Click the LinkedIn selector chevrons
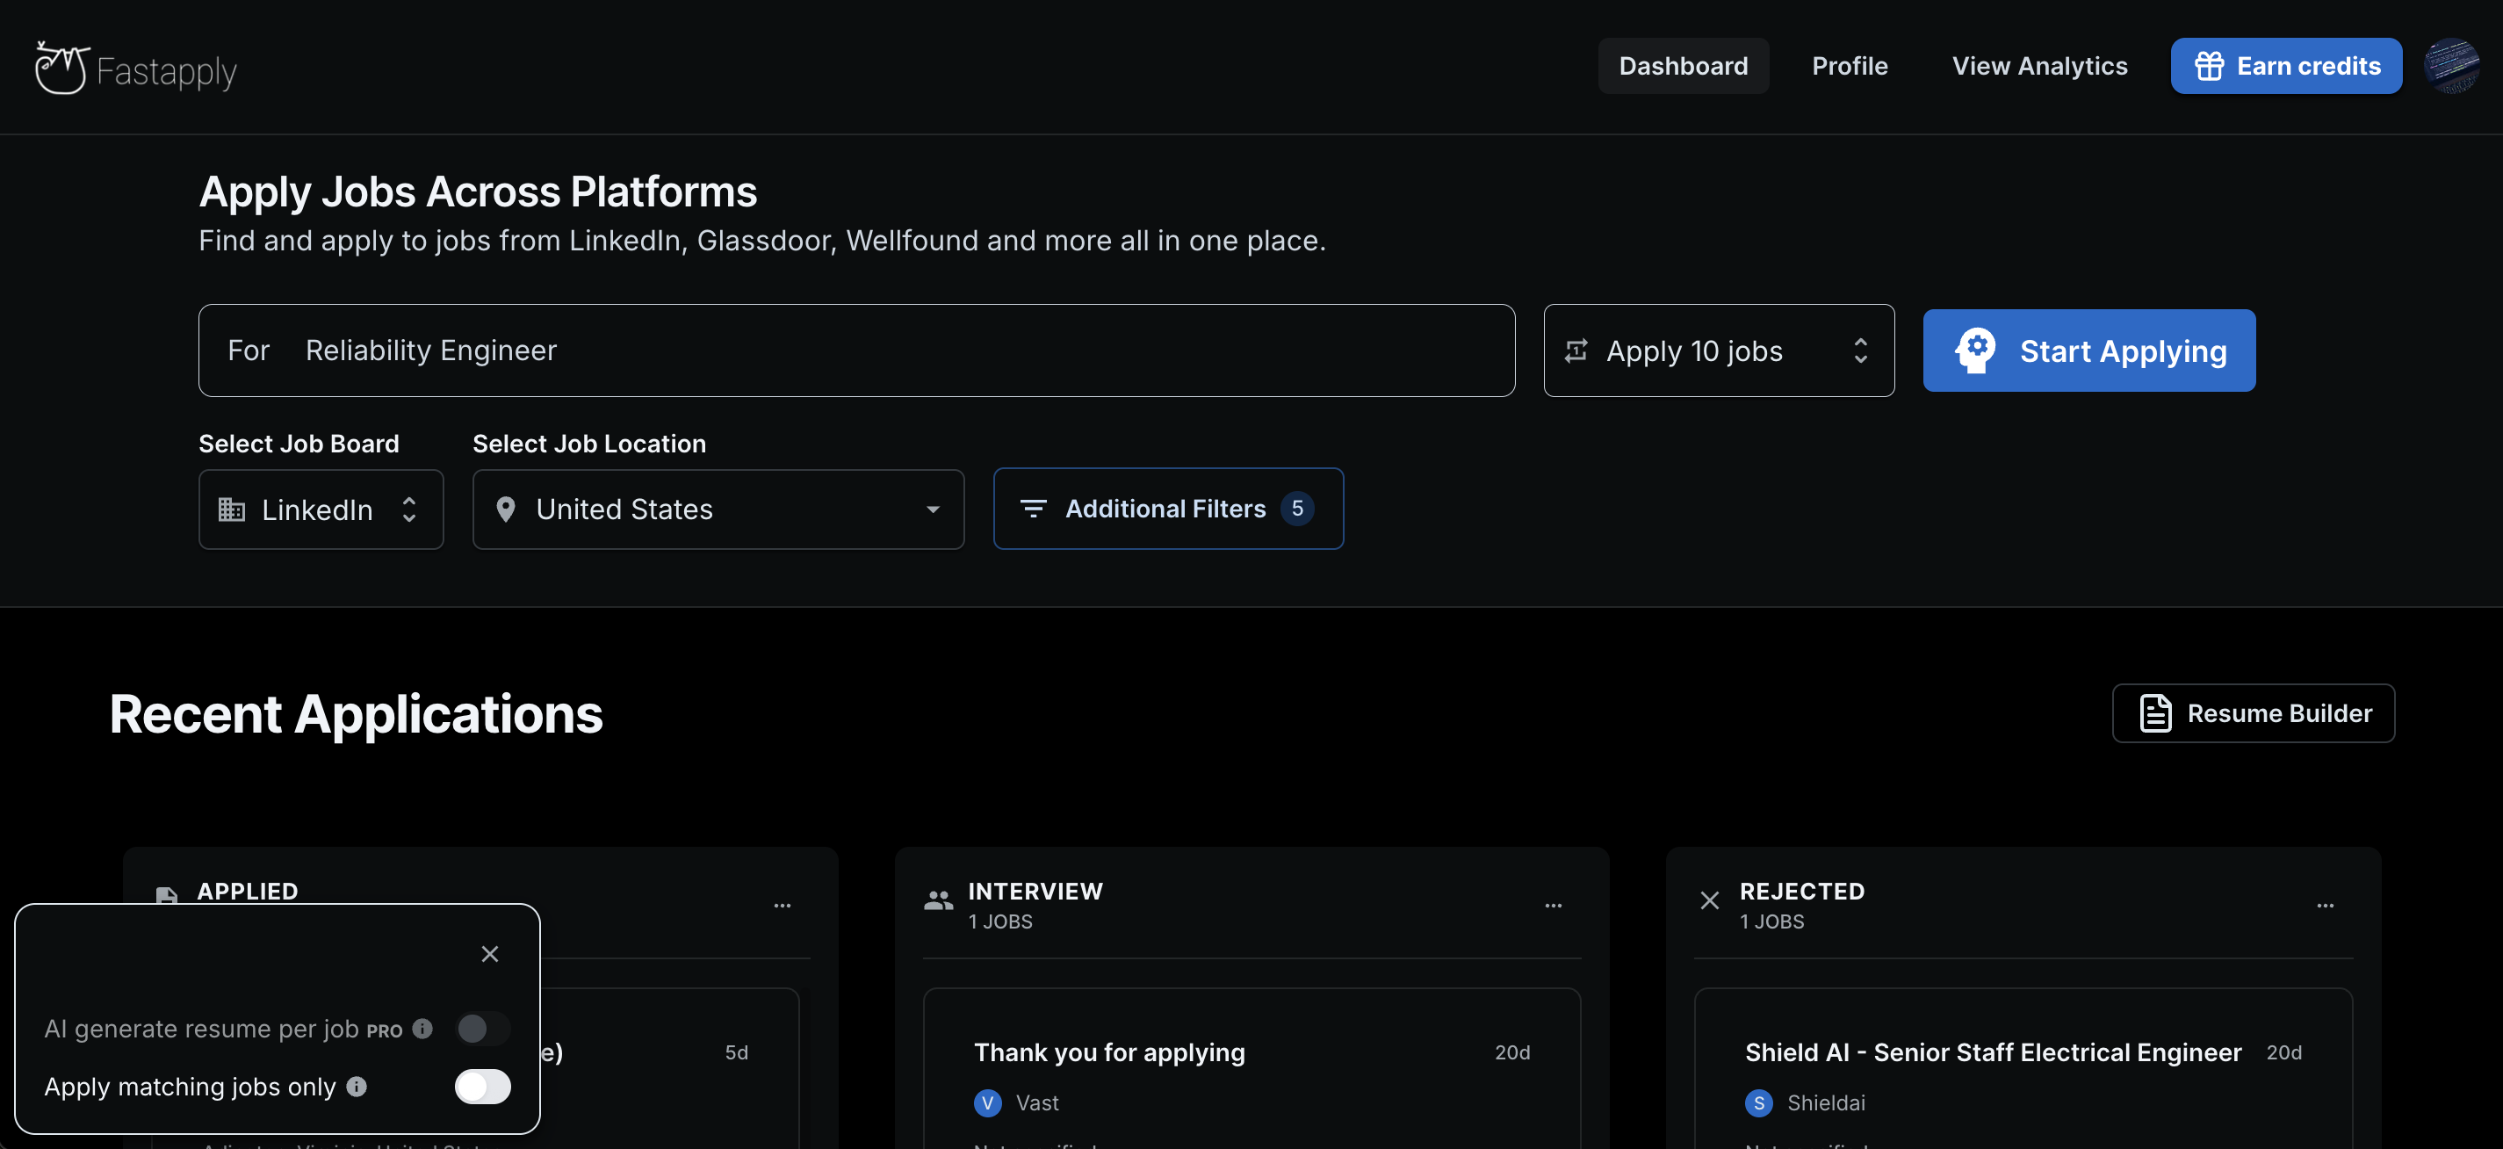 pyautogui.click(x=409, y=509)
